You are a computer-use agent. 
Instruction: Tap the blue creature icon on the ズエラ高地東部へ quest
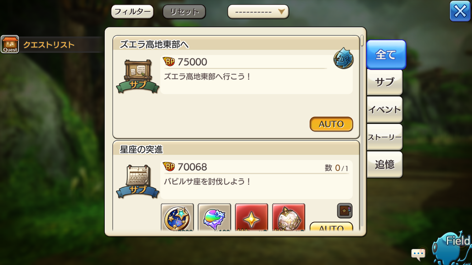tap(343, 58)
